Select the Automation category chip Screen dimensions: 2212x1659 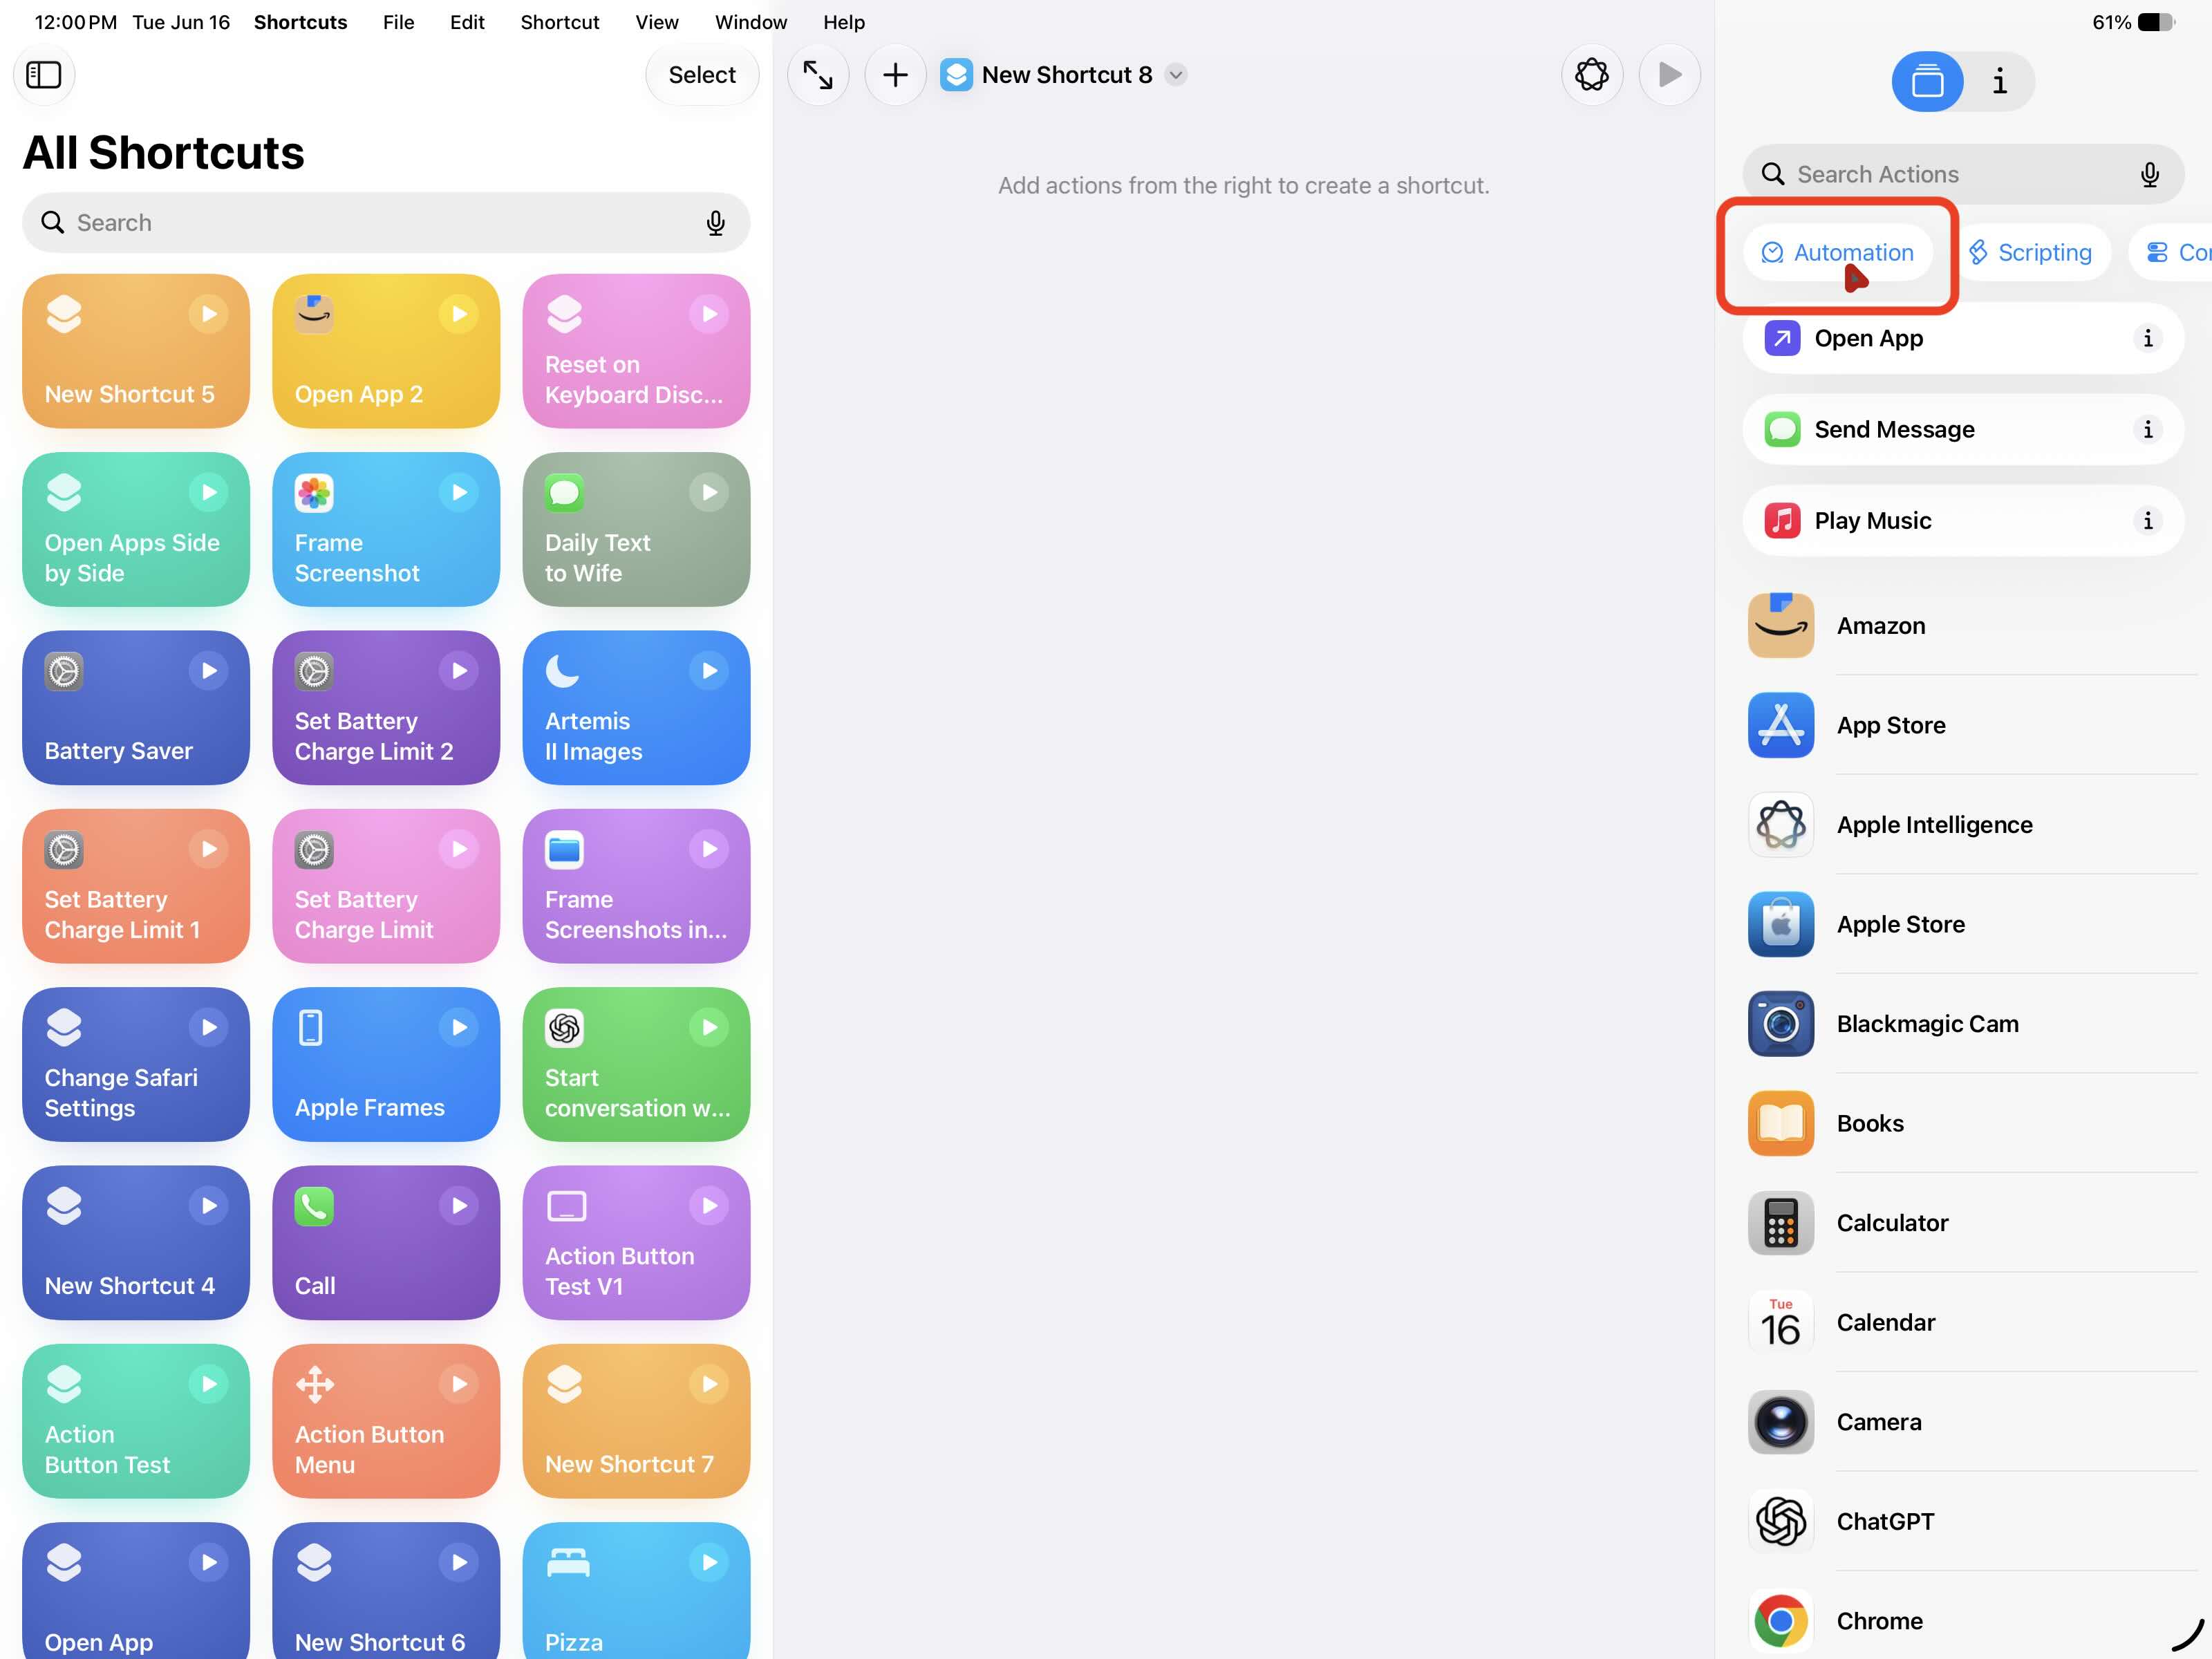tap(1837, 253)
